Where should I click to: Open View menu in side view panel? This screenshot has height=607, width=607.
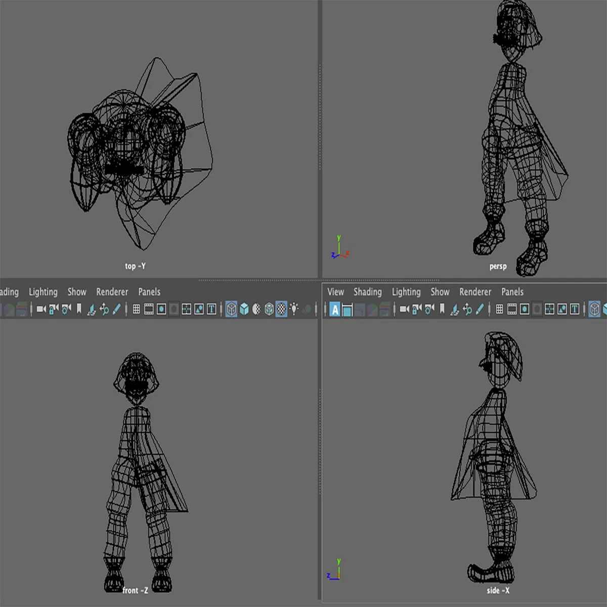(335, 292)
